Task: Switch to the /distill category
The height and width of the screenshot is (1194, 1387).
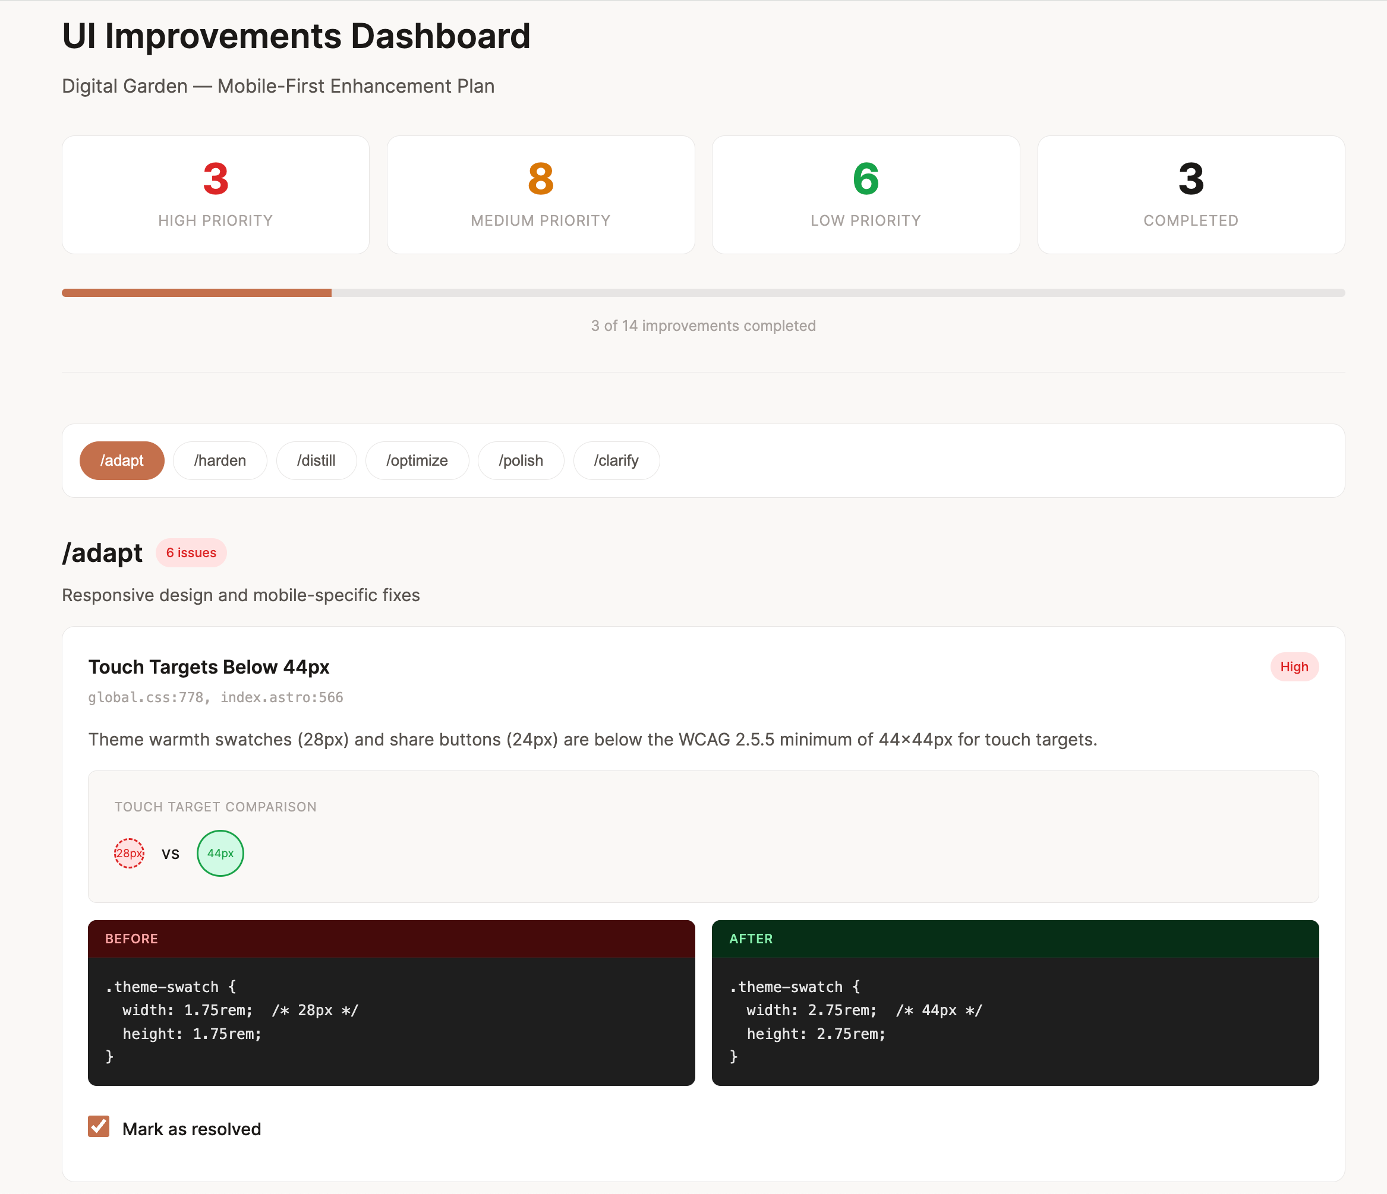Action: tap(317, 460)
